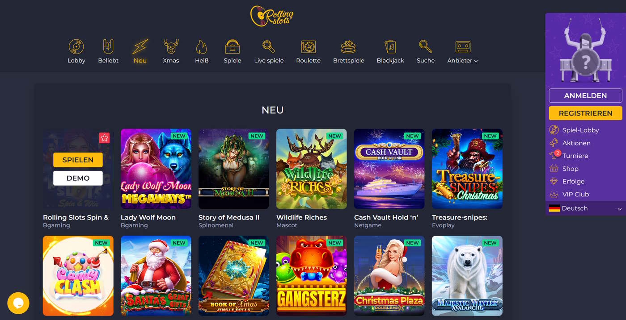Click the REGISTRIEREN button
This screenshot has width=626, height=320.
tap(585, 113)
